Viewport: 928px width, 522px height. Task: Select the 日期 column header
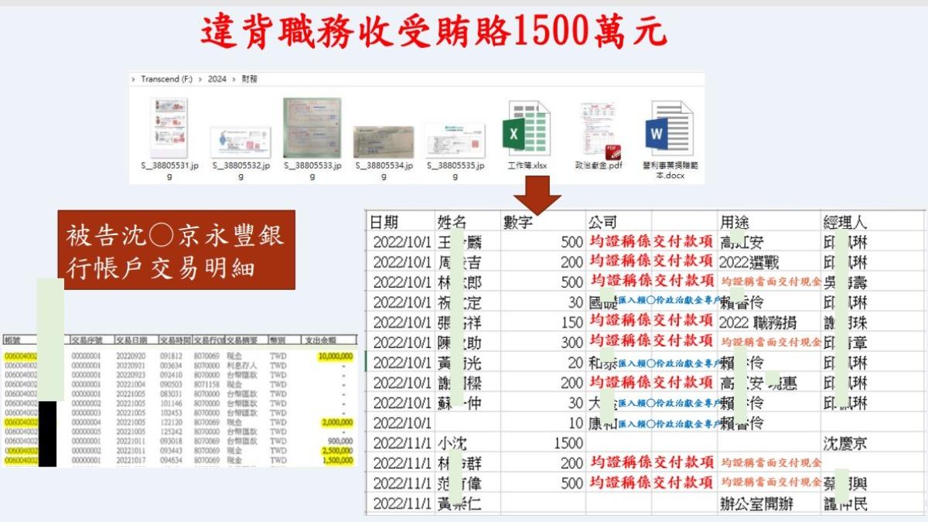385,223
